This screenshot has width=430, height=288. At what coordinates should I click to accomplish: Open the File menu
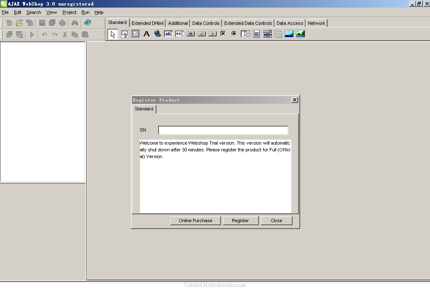tap(5, 12)
